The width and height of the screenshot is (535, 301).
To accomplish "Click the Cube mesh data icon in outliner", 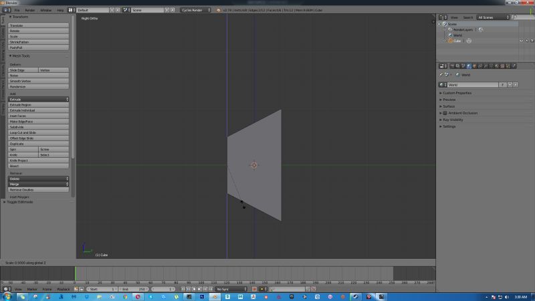I will tap(469, 41).
